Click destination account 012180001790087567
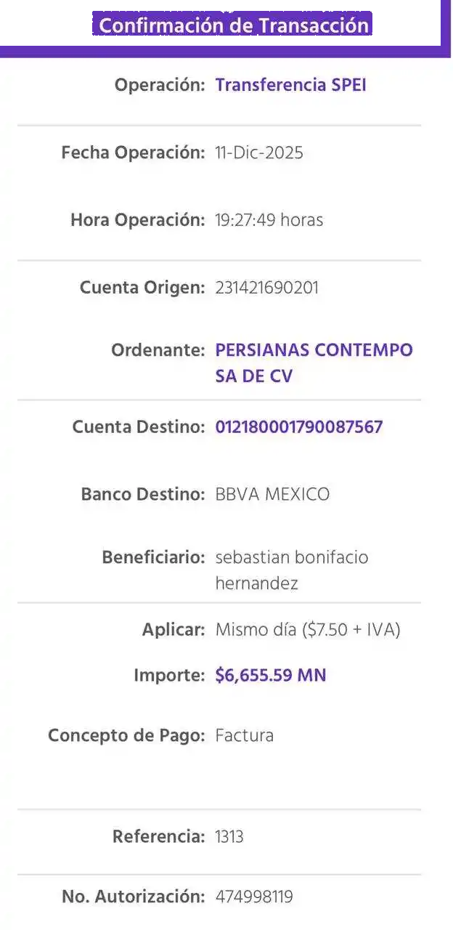This screenshot has width=453, height=930. pos(298,426)
